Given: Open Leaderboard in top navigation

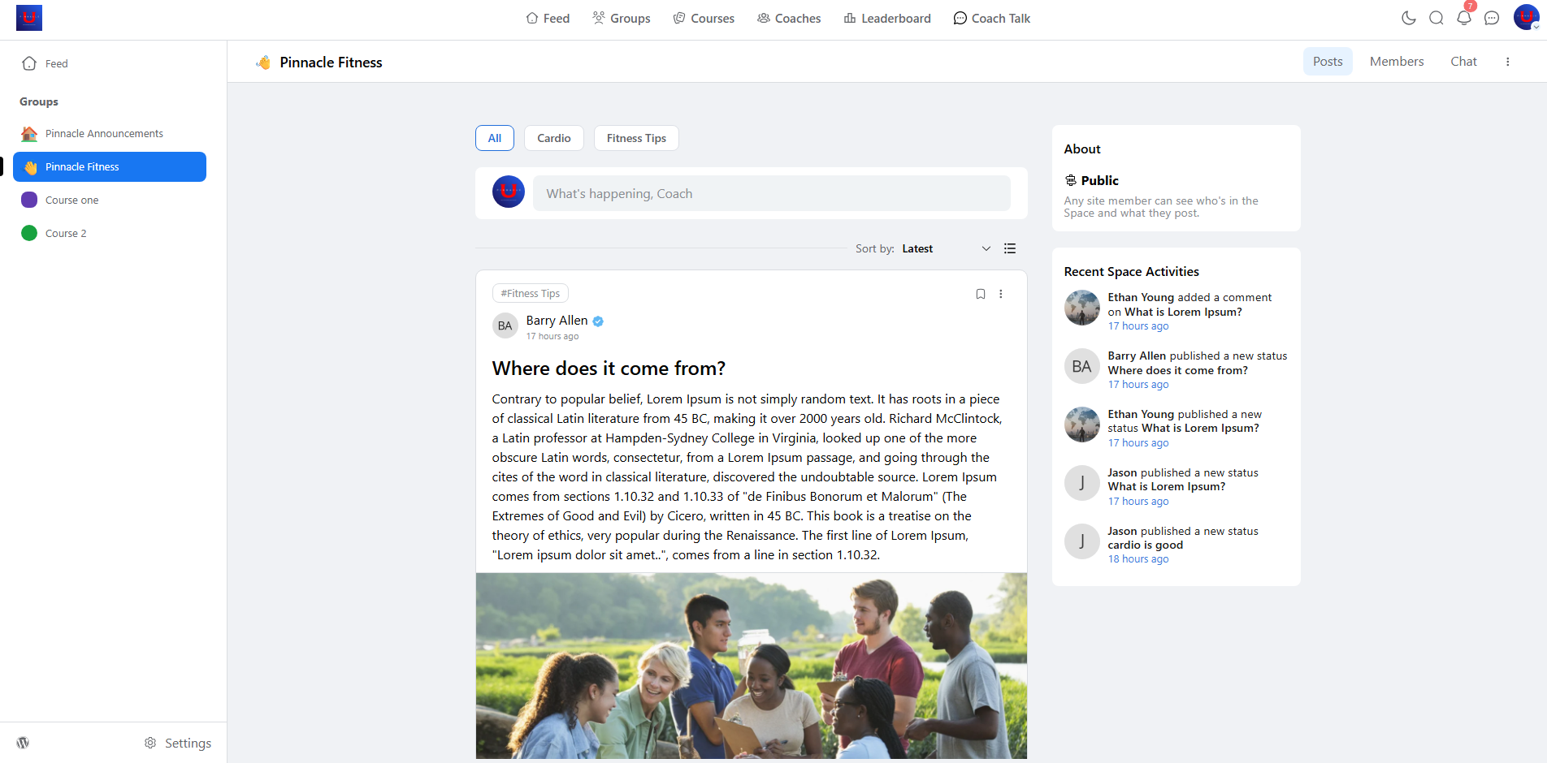Looking at the screenshot, I should click(887, 18).
